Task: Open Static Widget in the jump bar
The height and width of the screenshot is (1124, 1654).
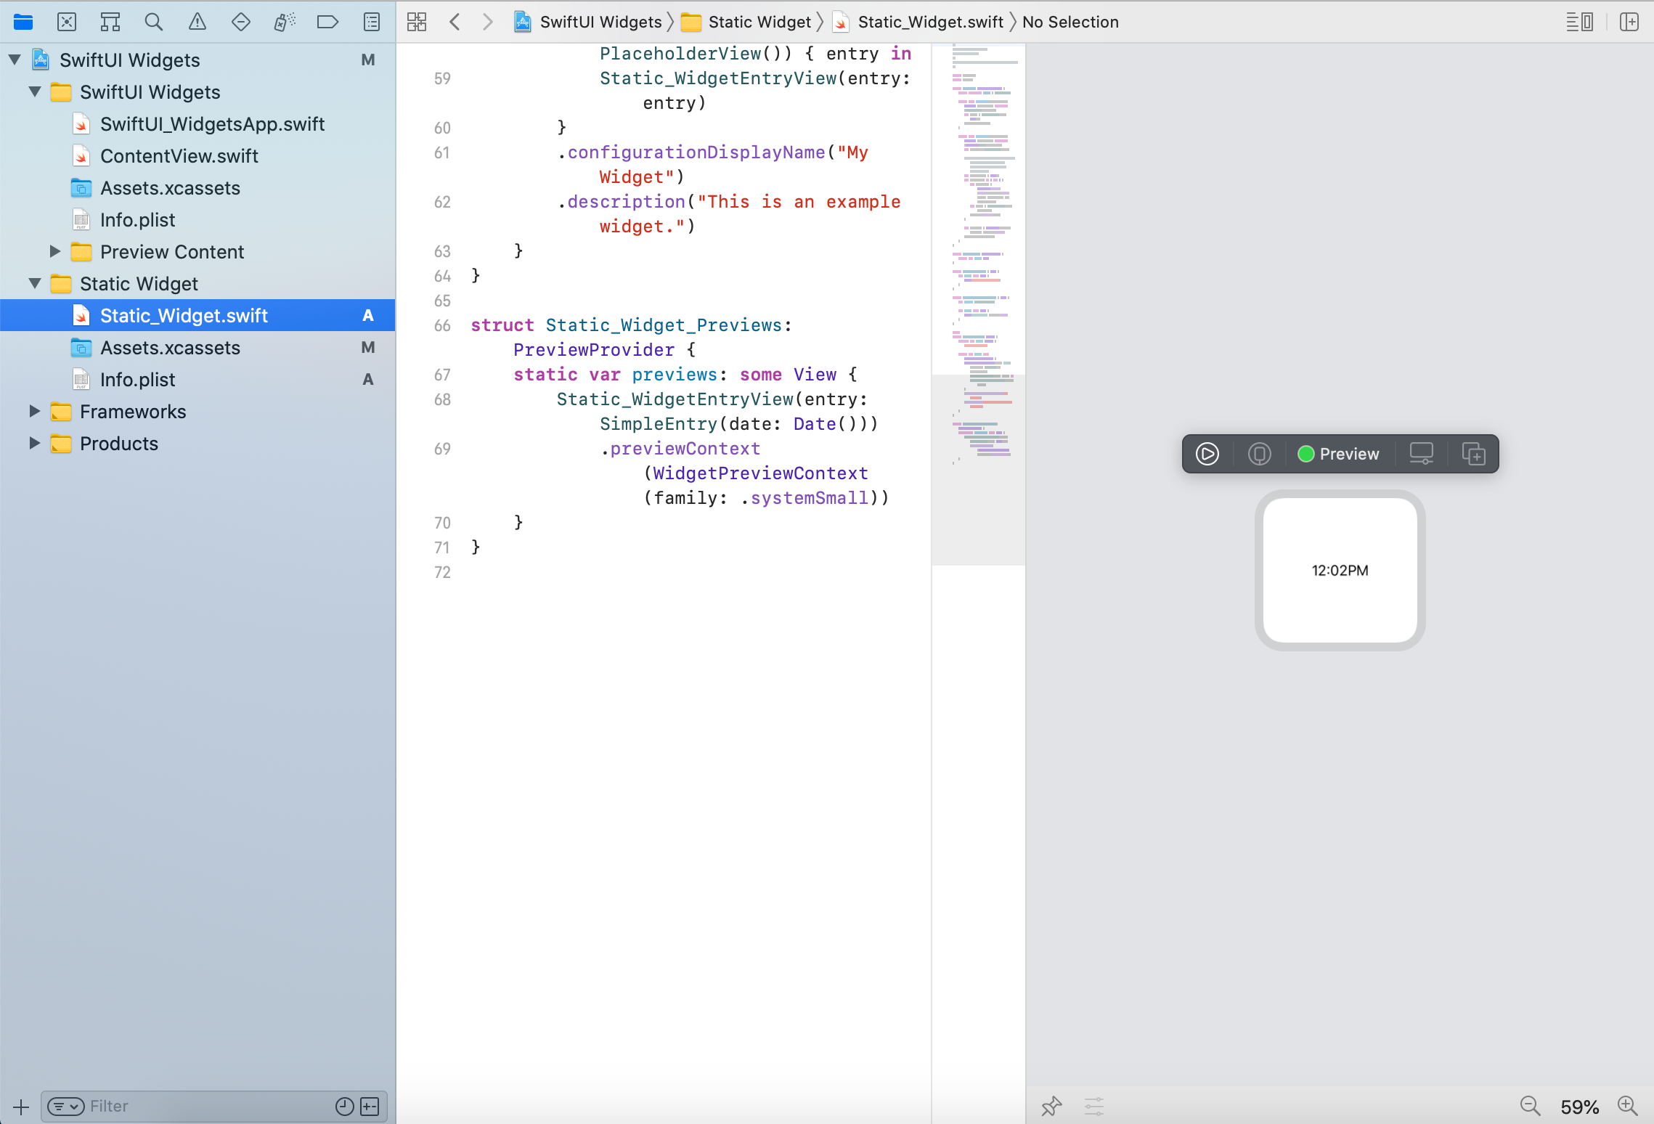Action: tap(759, 22)
